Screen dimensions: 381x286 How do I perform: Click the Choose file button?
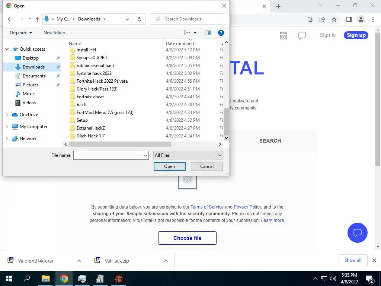(x=187, y=238)
